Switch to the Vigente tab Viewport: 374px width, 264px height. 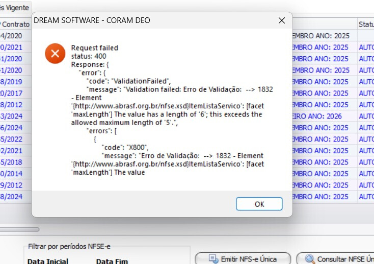pos(15,7)
